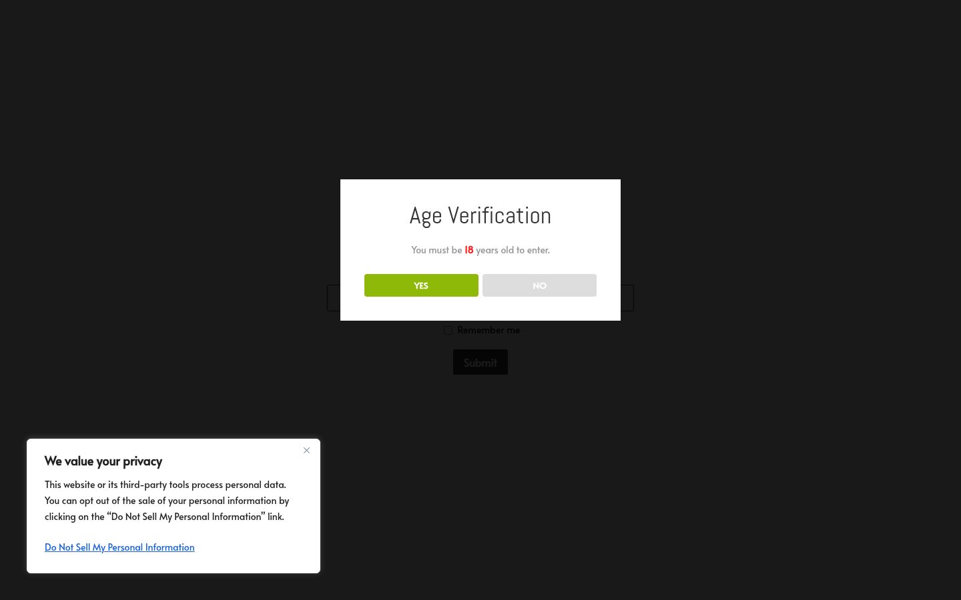Click the words years old to enter

[513, 250]
